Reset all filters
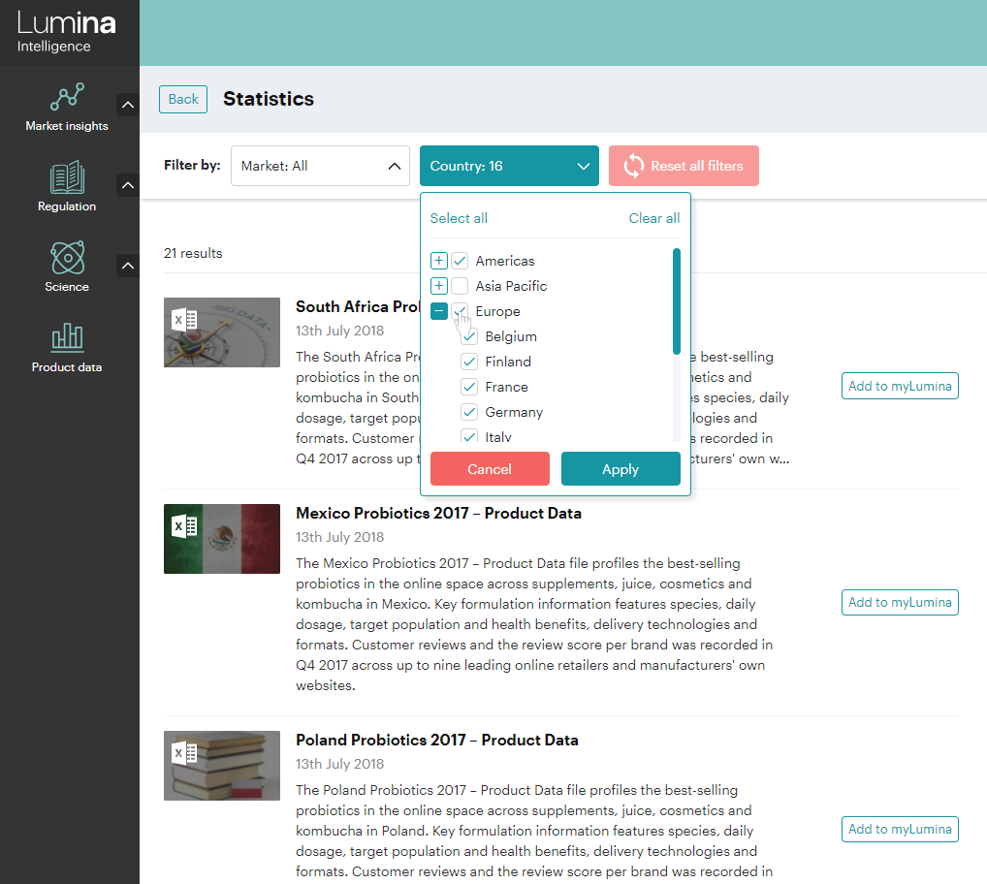987x884 pixels. 684,166
